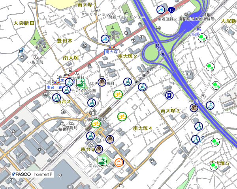Screen dimensions: 237x189
Task: Select the park tree icon right of 久保川 label
Action: click(x=215, y=142)
